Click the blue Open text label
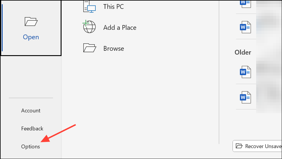282x159 pixels. coord(31,37)
